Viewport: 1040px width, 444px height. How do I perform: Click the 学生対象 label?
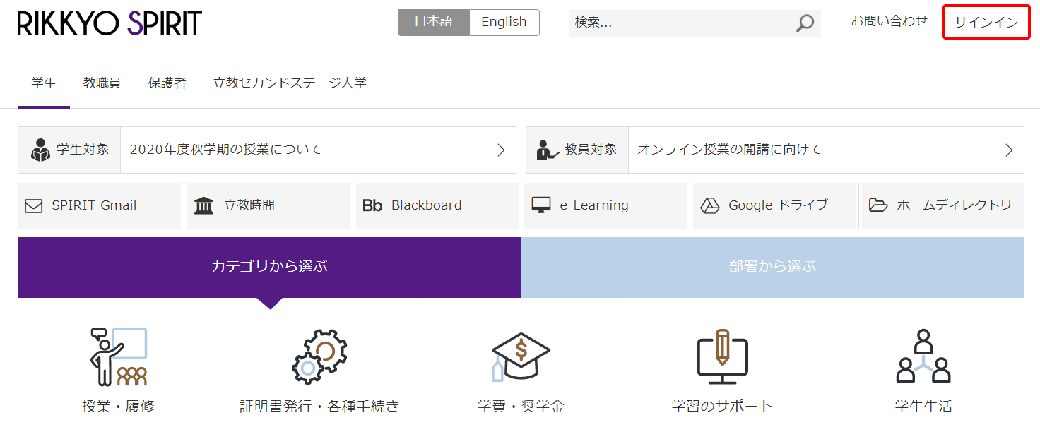click(x=83, y=150)
